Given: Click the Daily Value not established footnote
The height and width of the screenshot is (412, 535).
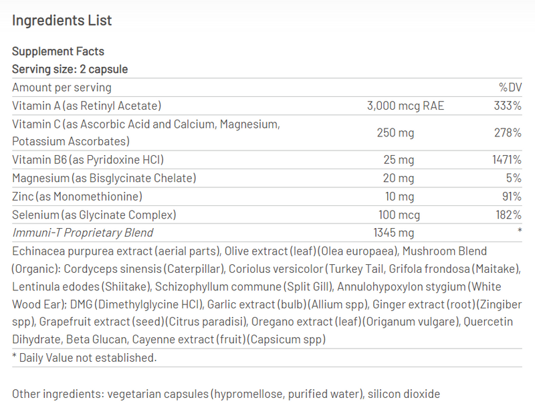Looking at the screenshot, I should [x=84, y=358].
